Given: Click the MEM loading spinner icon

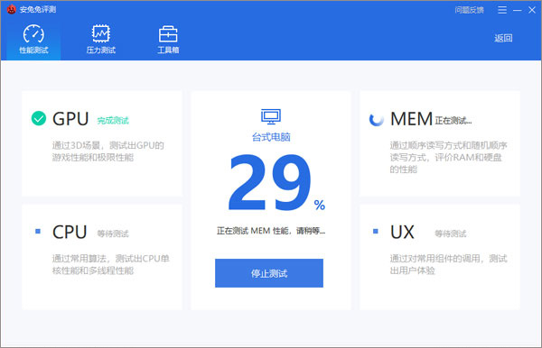Looking at the screenshot, I should [x=377, y=119].
